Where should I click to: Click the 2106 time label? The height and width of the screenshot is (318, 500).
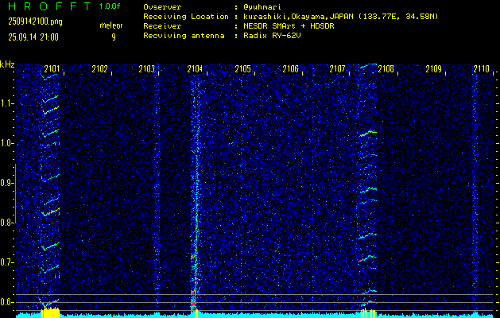pos(290,69)
